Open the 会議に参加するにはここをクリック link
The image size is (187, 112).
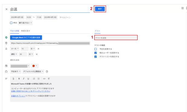31,91
